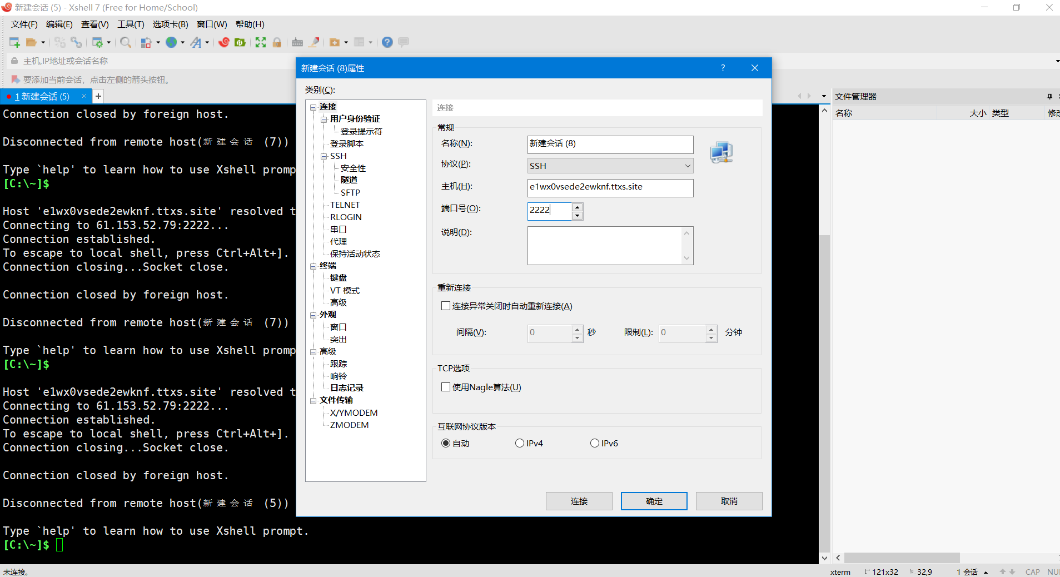This screenshot has height=577, width=1060.
Task: Click the red Xftp swirl icon
Action: coord(224,42)
